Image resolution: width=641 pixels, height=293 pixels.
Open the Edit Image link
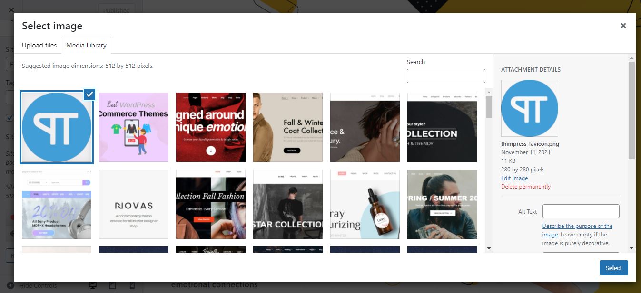pyautogui.click(x=514, y=178)
